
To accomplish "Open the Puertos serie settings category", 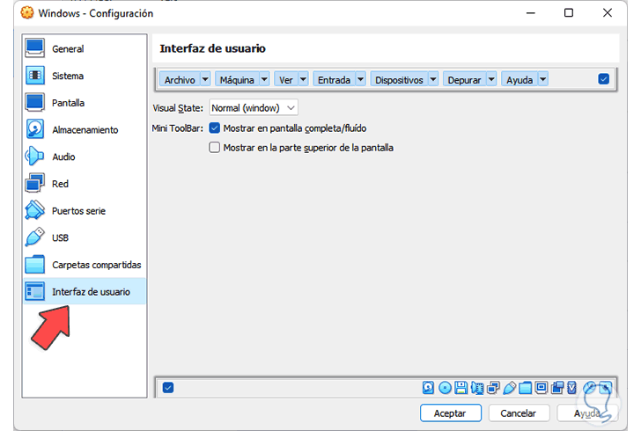I will pyautogui.click(x=85, y=210).
